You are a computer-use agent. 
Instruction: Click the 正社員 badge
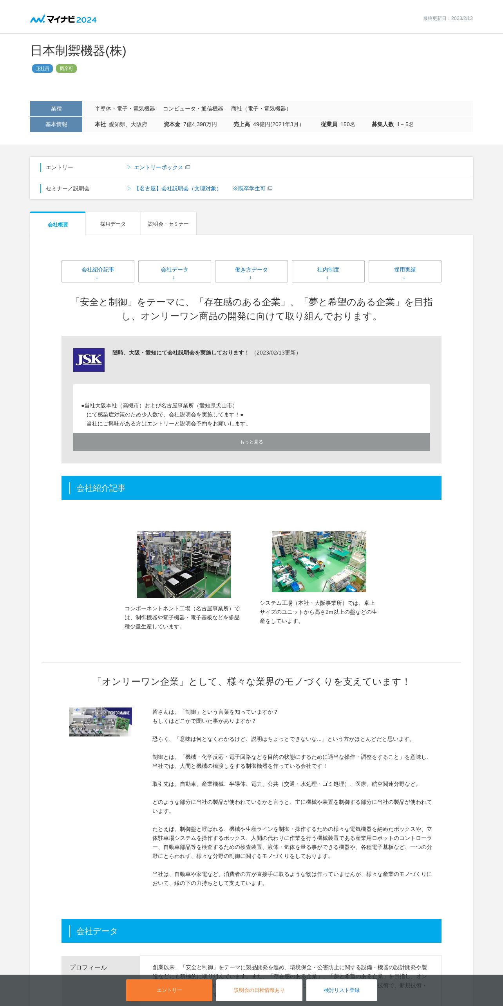coord(42,69)
